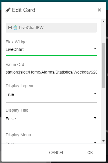
Task: Confirm changes with the OK button
Action: click(x=90, y=153)
